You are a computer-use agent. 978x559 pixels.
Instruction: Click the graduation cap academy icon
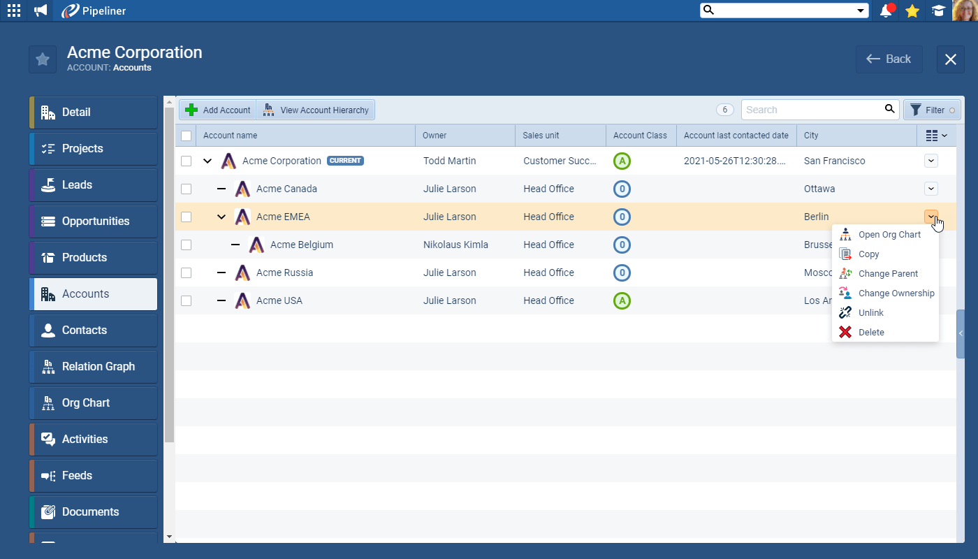(938, 10)
